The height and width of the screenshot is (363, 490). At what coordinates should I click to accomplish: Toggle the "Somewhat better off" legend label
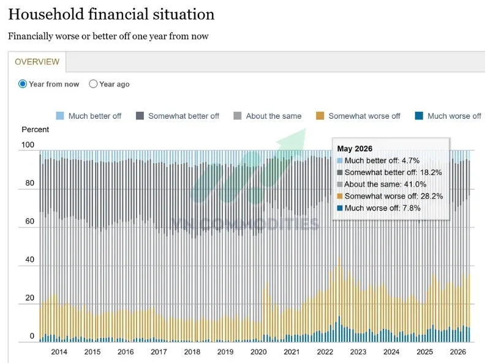(184, 116)
